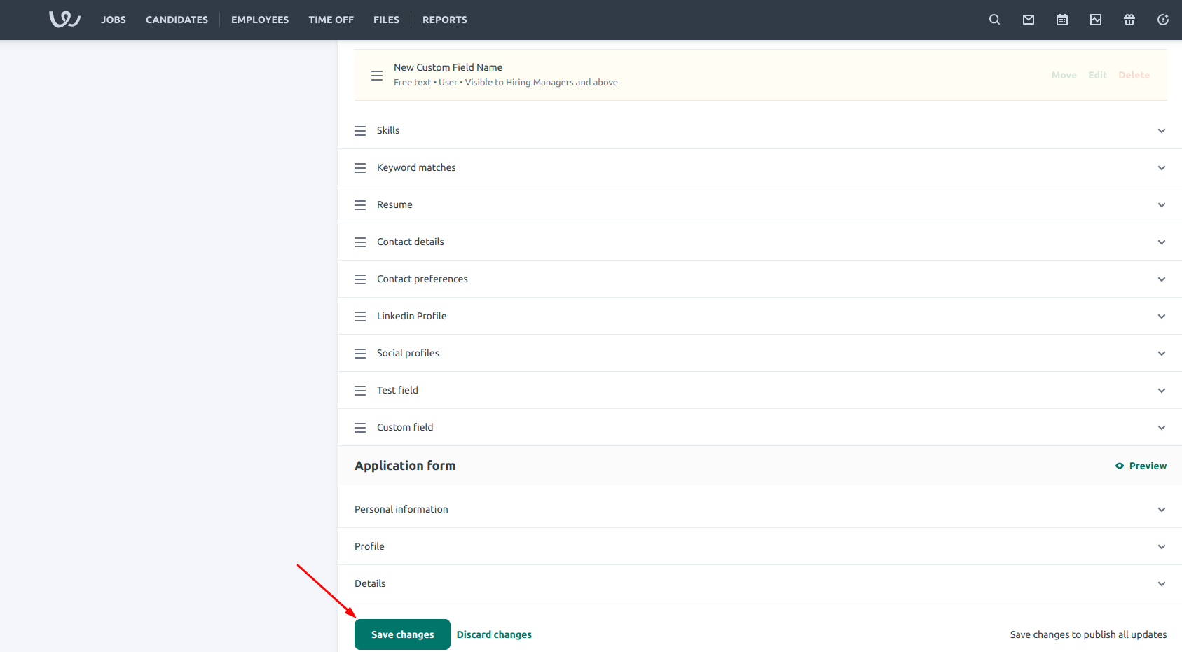Click the drag handle beside Custom field

pos(360,427)
